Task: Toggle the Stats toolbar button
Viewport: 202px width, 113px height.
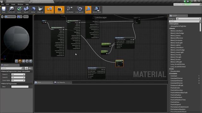Action: 88,10
